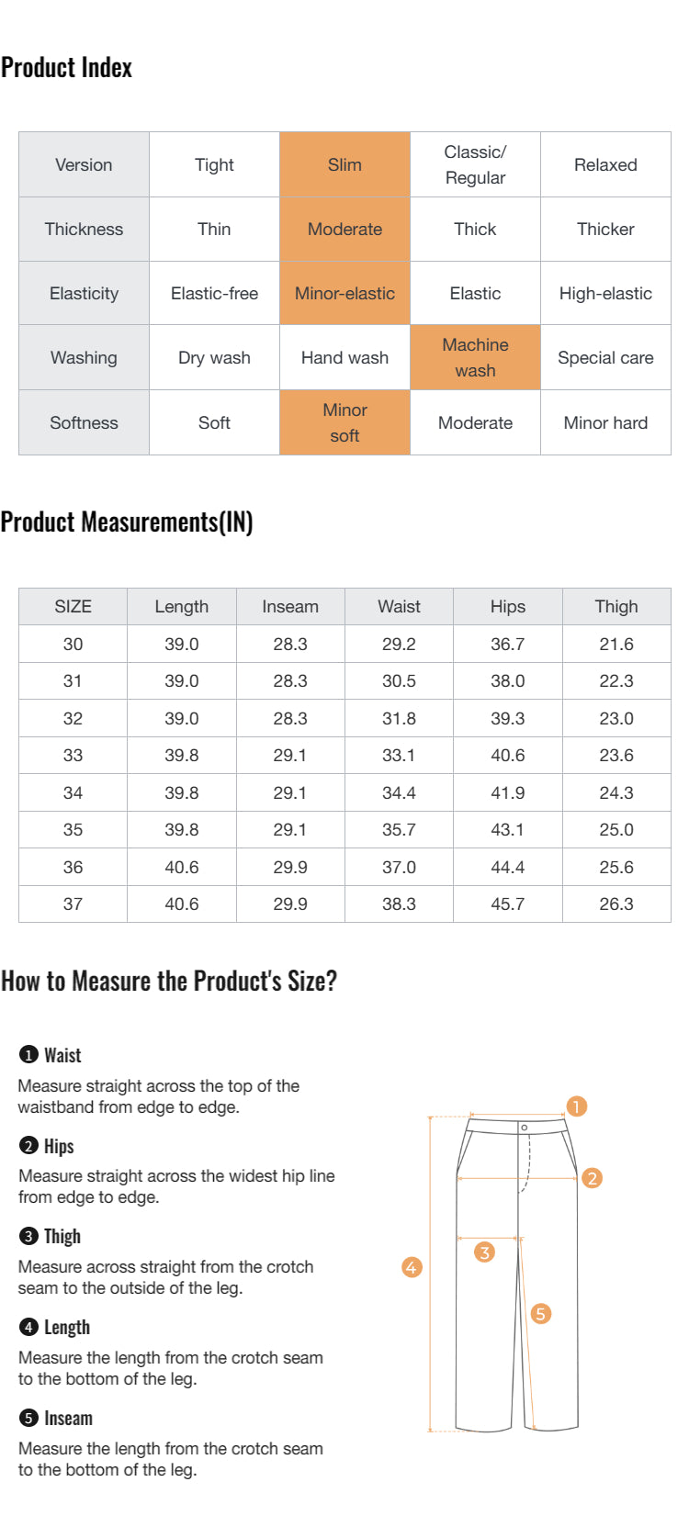Click orange marker 5 along the inseam
The height and width of the screenshot is (1538, 689).
click(541, 1314)
